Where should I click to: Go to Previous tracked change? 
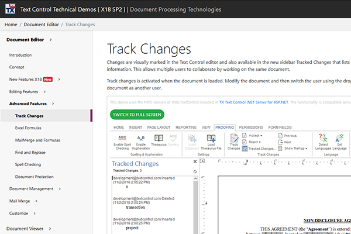287,136
